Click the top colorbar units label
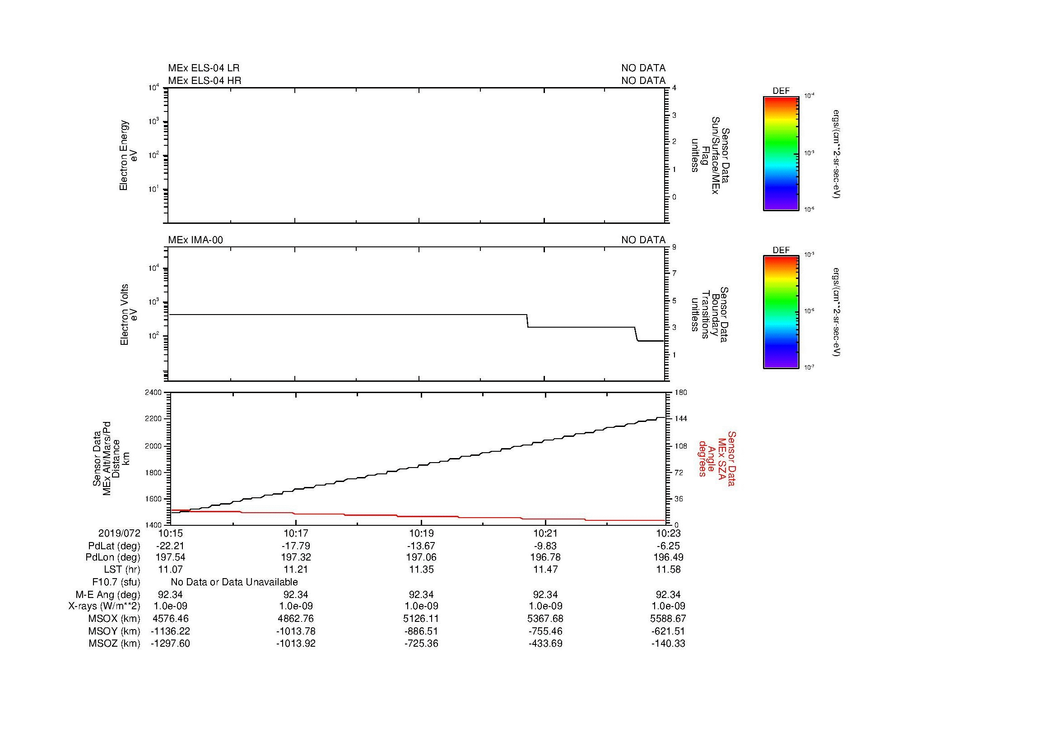Image resolution: width=1056 pixels, height=746 pixels. [x=837, y=153]
